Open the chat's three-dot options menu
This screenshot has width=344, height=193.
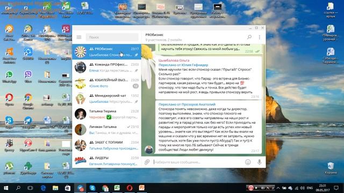tap(259, 37)
